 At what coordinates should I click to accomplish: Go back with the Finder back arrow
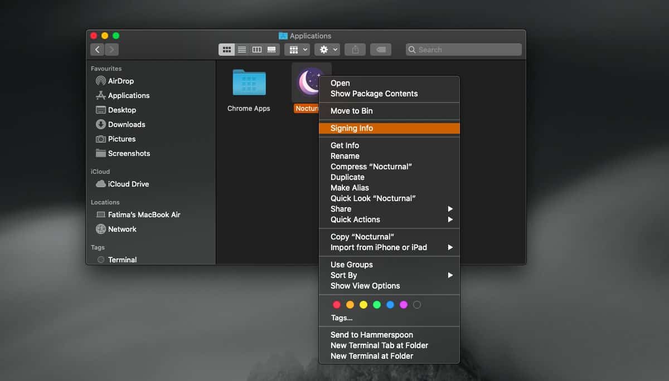pyautogui.click(x=98, y=50)
